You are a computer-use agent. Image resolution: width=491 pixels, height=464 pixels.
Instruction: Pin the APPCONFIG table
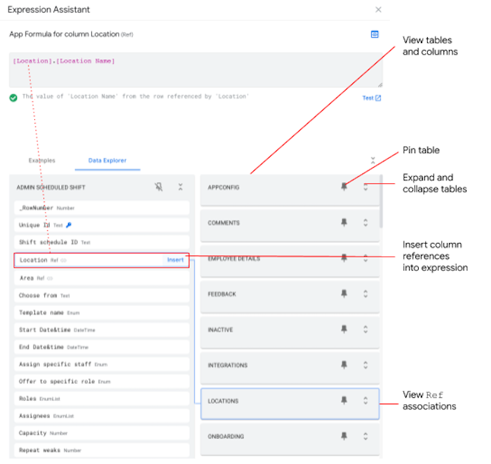pyautogui.click(x=344, y=187)
